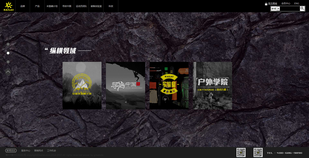309x158 pixels.
Task: Open the Kailas 实验室 badge card
Action: 169,85
